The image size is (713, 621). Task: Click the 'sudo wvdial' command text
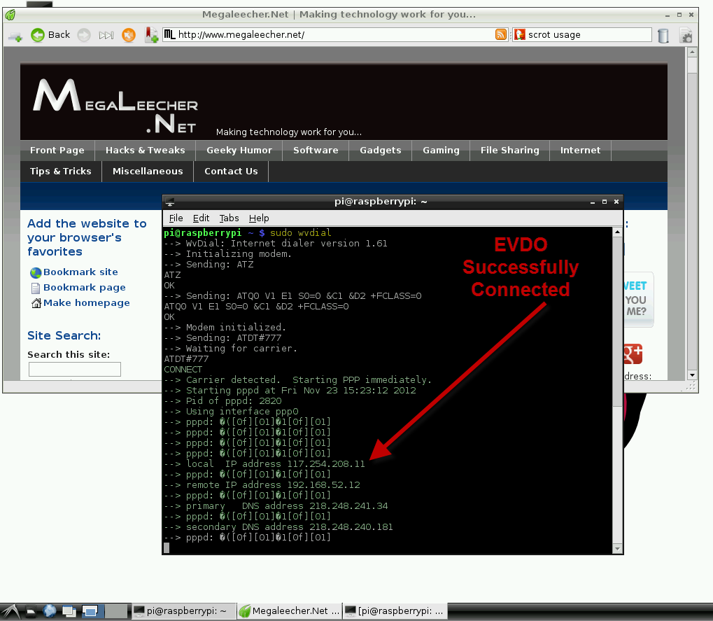click(x=301, y=233)
